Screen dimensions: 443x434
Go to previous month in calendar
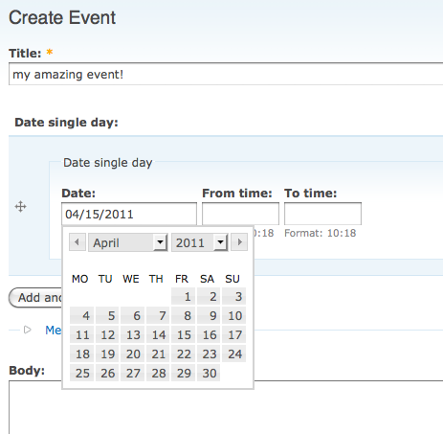[x=78, y=242]
